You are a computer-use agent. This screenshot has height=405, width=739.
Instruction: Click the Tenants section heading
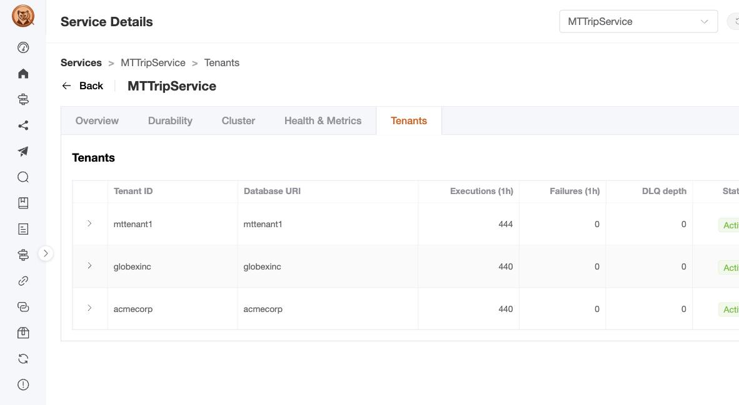point(93,158)
